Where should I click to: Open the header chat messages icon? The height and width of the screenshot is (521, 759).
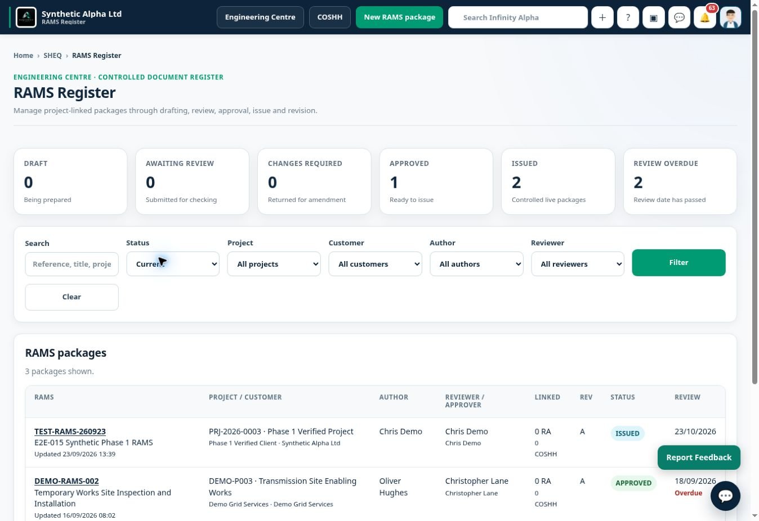(680, 17)
